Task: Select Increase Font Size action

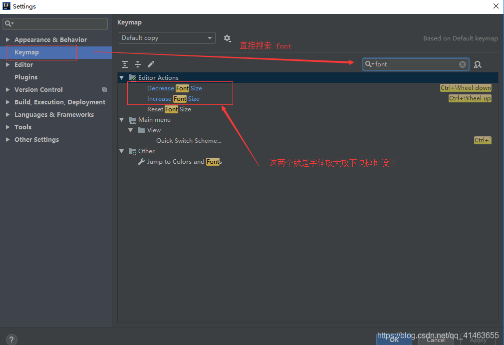Action: (x=173, y=99)
